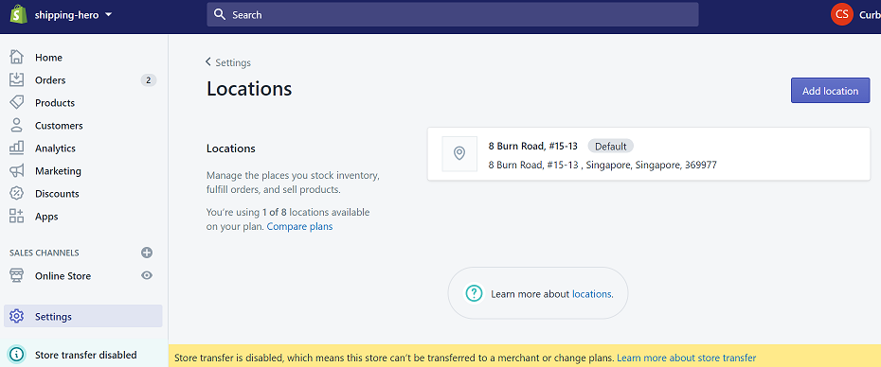Click Store transfer disabled sidebar label
Screen dimensions: 881x367
85,355
